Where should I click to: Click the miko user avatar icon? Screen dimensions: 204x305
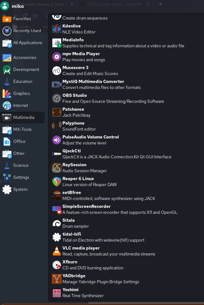(5, 6)
